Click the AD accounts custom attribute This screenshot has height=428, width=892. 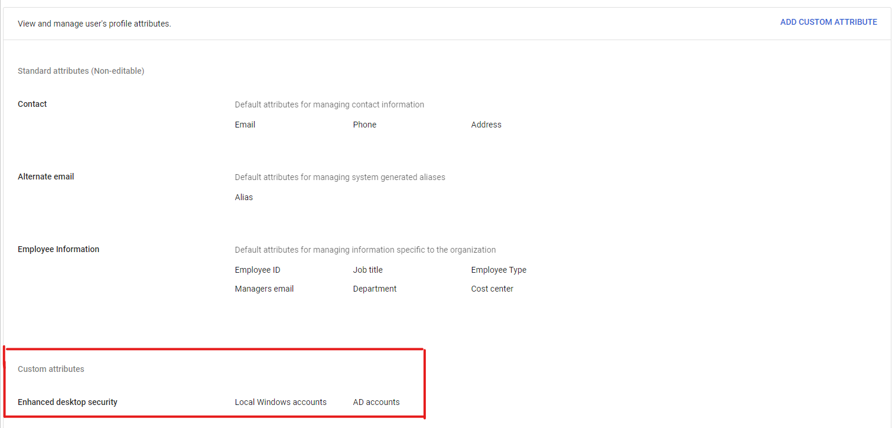(x=376, y=402)
